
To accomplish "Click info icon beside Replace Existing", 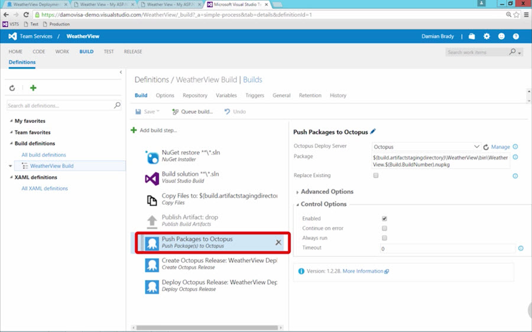I will (515, 175).
